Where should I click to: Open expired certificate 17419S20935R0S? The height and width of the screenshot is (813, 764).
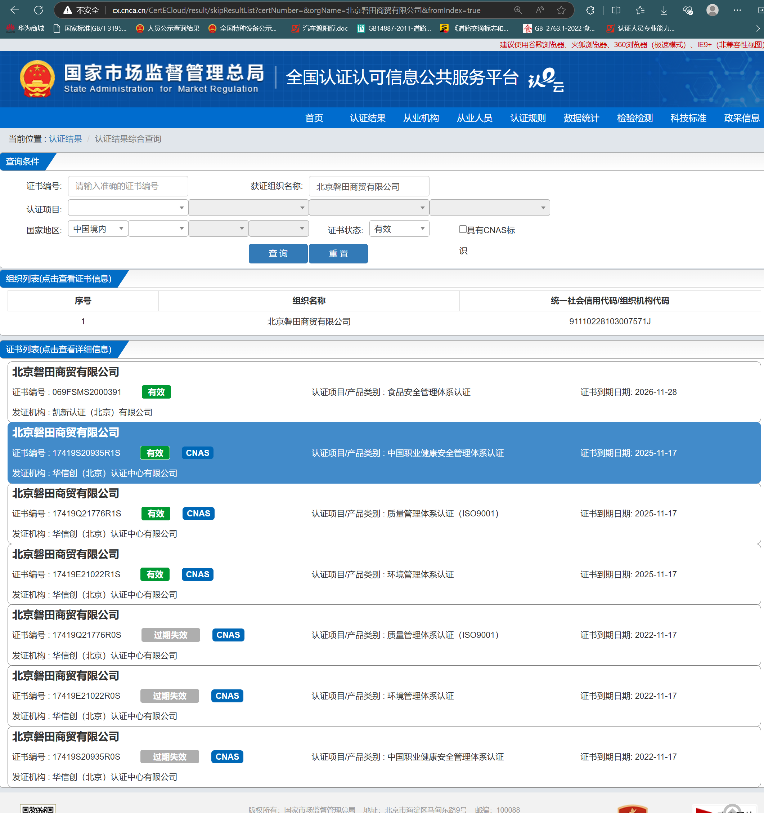[x=384, y=756]
